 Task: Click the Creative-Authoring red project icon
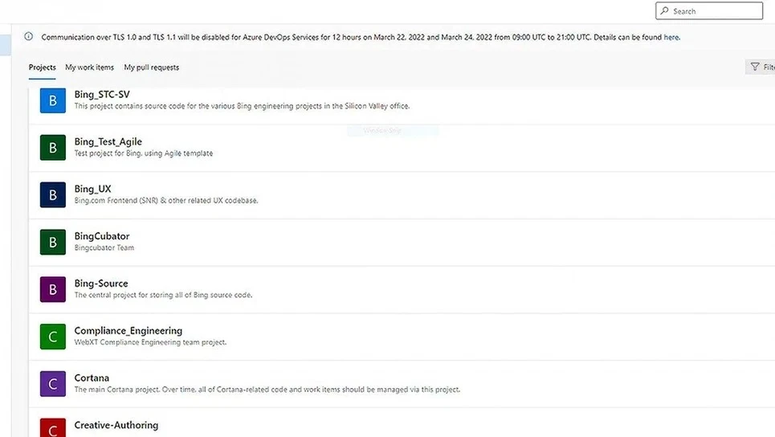[x=53, y=427]
